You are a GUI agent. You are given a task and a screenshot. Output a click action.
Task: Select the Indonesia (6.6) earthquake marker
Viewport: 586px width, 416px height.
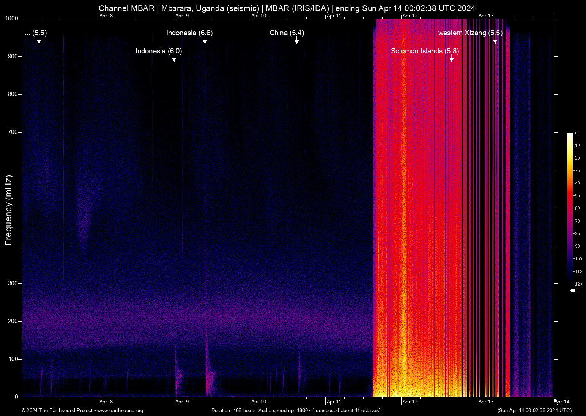point(189,33)
